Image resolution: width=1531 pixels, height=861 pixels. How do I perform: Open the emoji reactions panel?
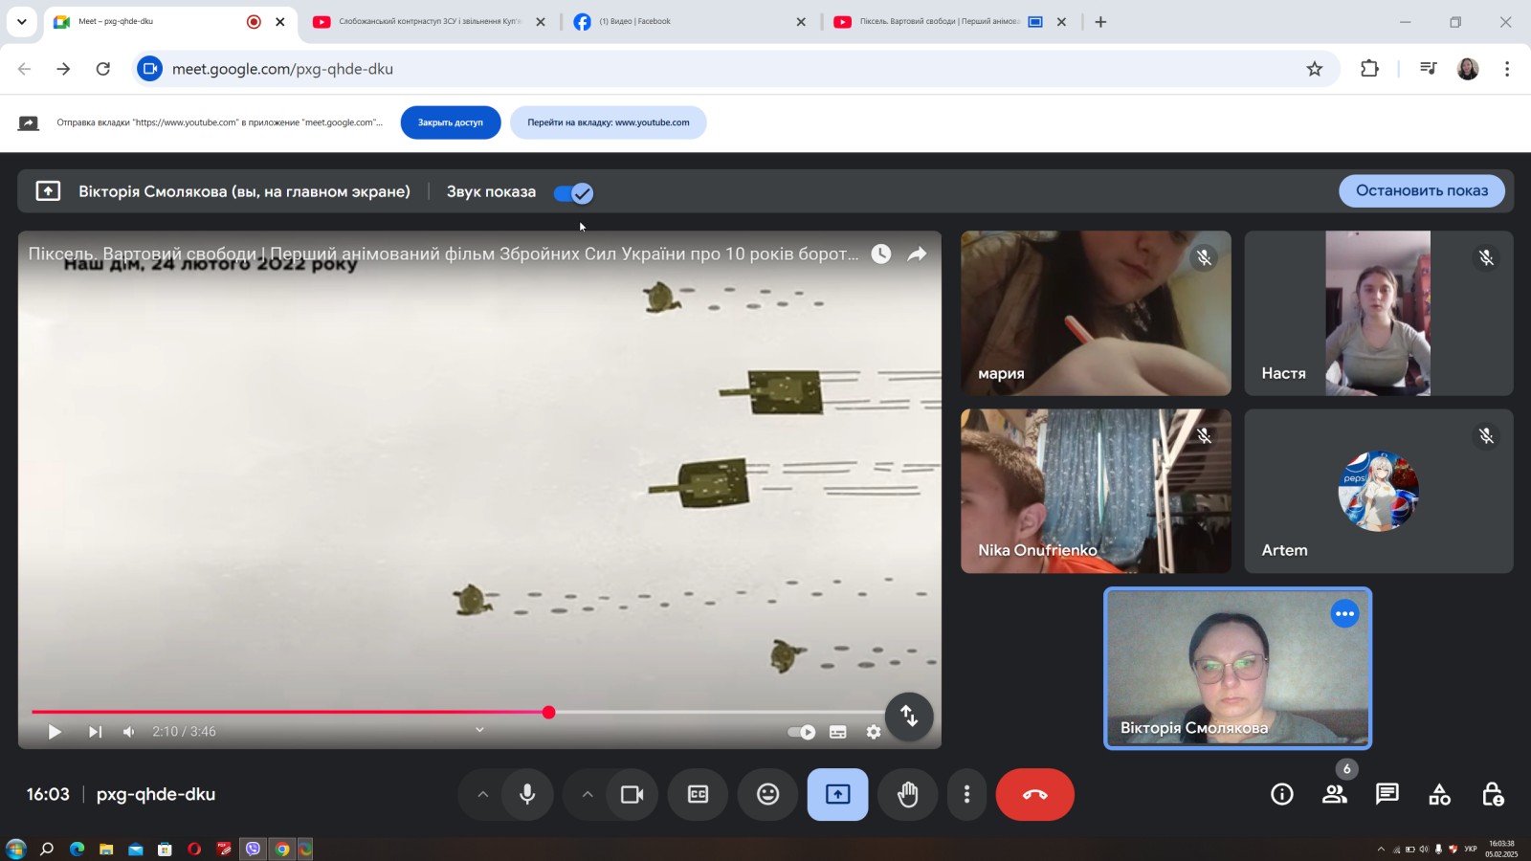[x=768, y=794]
